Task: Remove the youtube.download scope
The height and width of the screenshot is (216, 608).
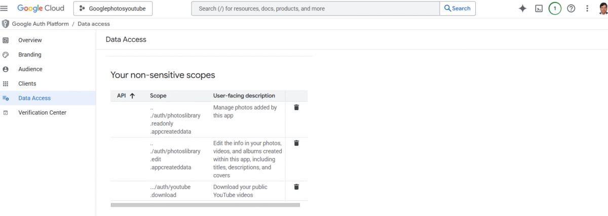Action: pyautogui.click(x=296, y=187)
